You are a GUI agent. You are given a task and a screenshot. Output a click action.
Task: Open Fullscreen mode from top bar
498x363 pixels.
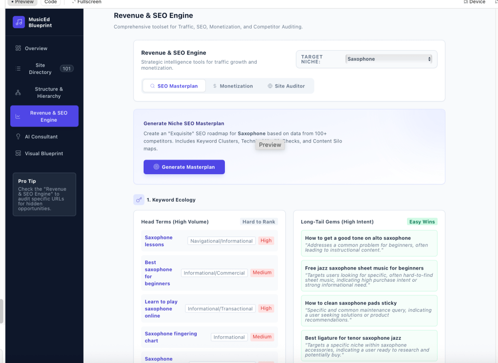87,2
